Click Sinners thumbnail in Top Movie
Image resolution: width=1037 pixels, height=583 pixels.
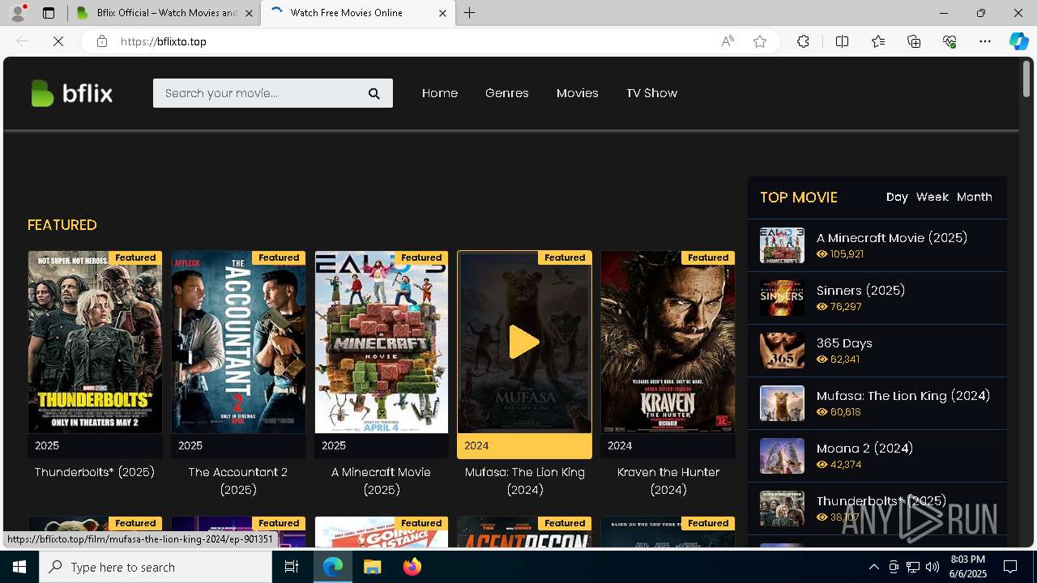coord(782,298)
